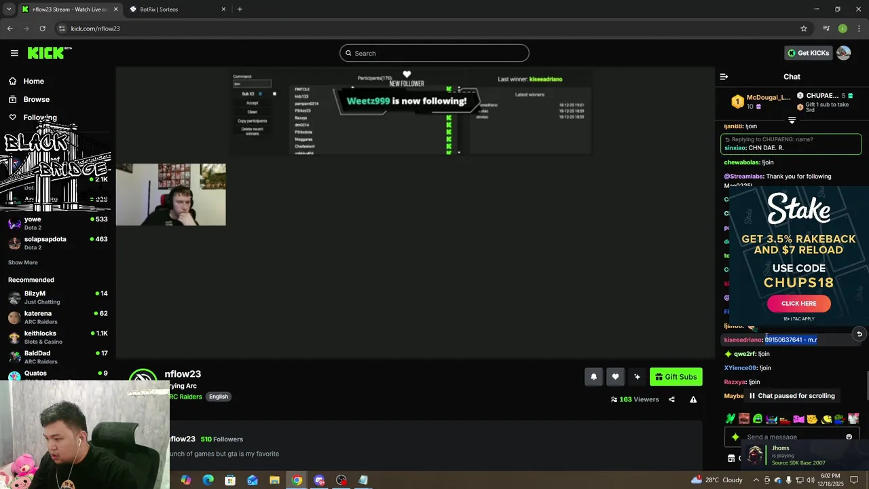Click the English language tag

219,397
